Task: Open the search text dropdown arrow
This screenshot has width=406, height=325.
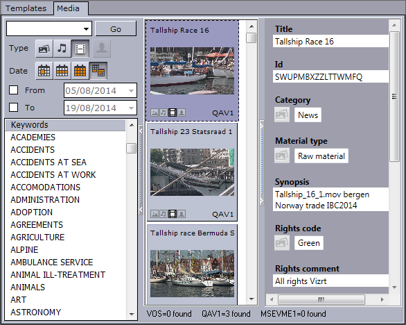Action: pyautogui.click(x=86, y=28)
